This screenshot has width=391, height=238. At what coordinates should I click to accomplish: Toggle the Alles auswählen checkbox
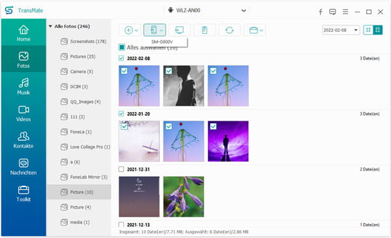coord(122,47)
